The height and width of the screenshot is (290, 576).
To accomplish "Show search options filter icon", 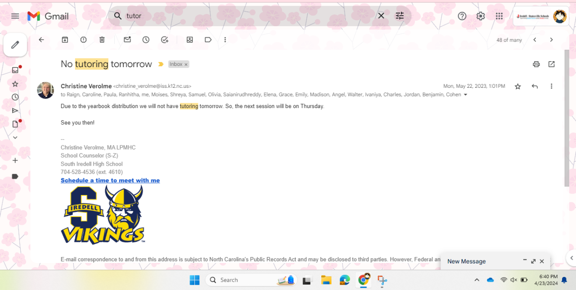I will 400,16.
